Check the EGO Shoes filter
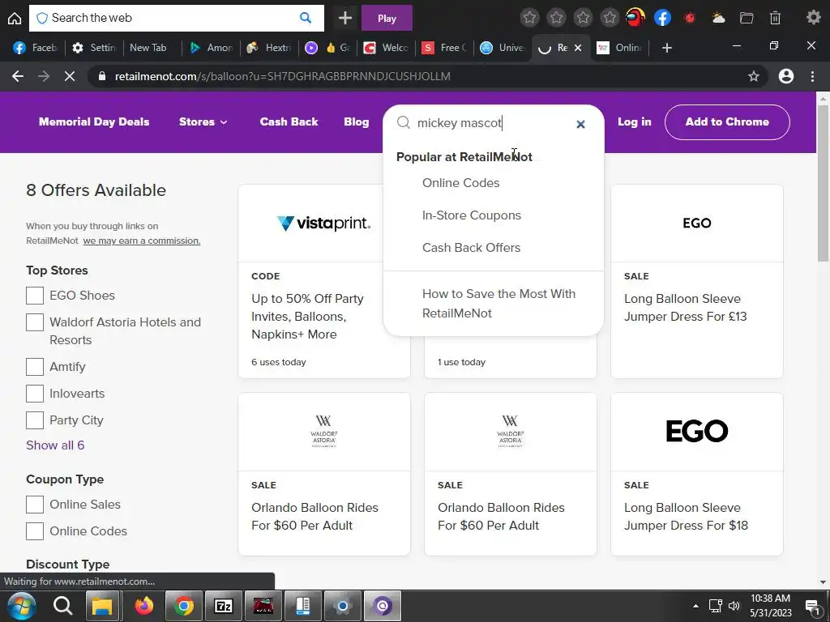 click(x=35, y=295)
